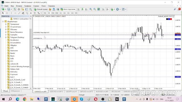Open Telegram from the taskbar
Viewport: 182px width, 102px height.
point(74,99)
